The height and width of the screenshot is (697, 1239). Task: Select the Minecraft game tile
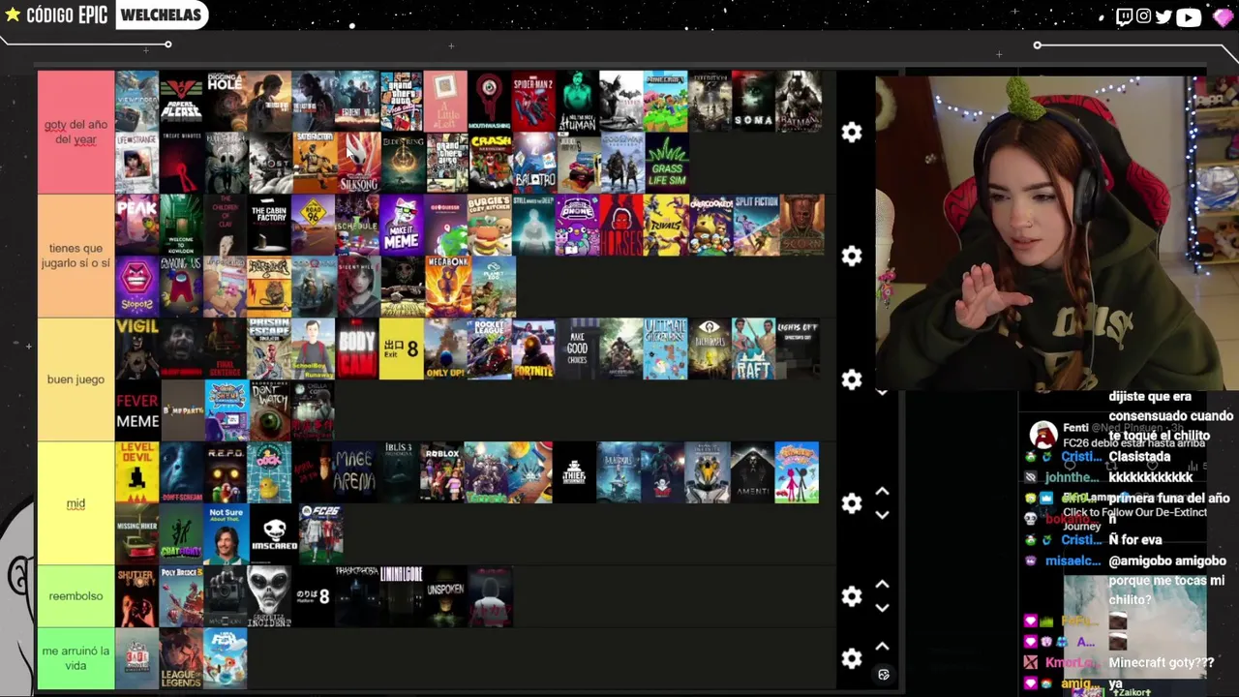click(x=665, y=101)
